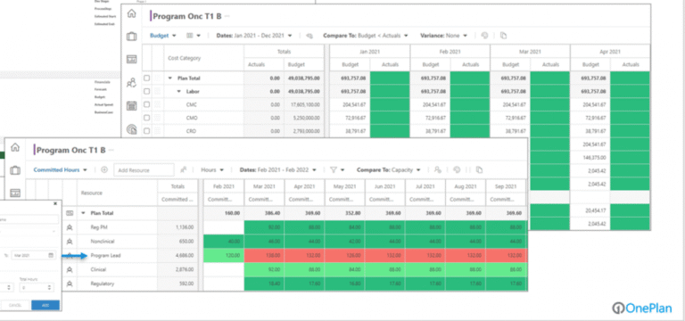Click the Nonclinical row resource icon
This screenshot has height=321, width=685.
pyautogui.click(x=70, y=242)
